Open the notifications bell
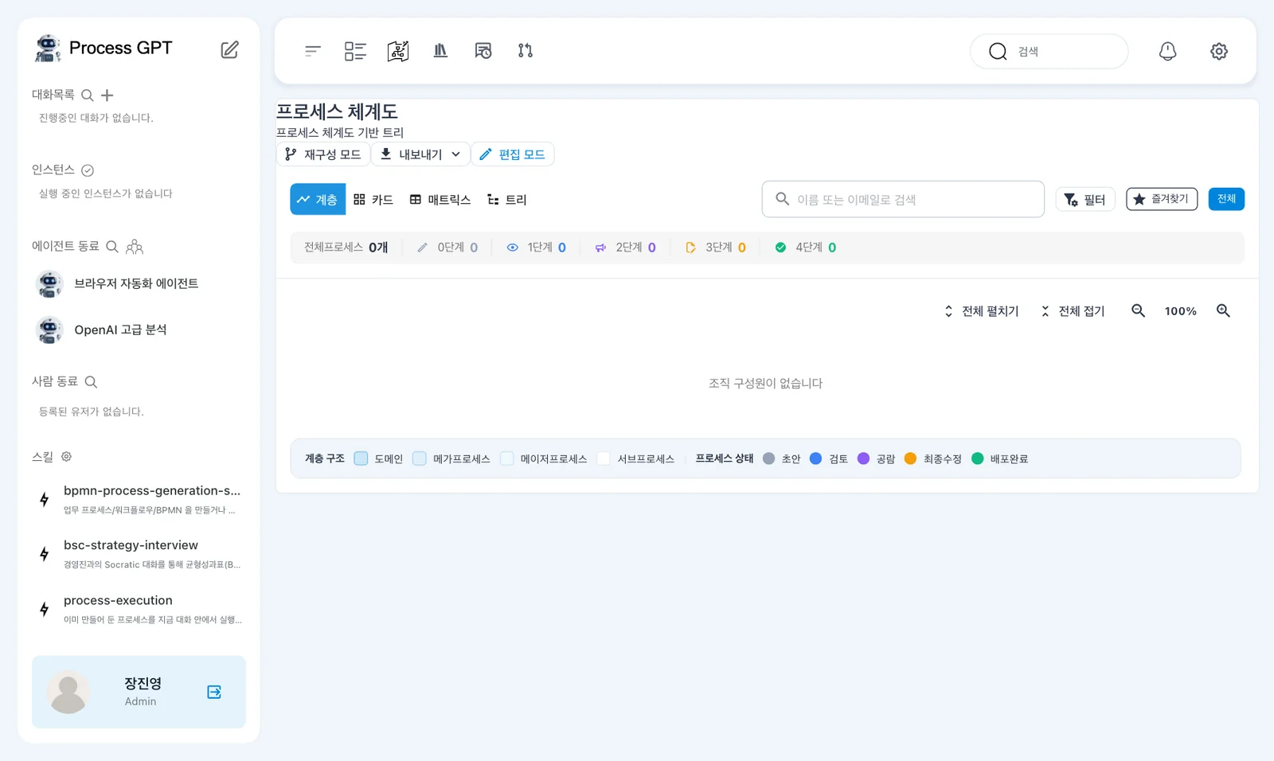 click(1167, 51)
